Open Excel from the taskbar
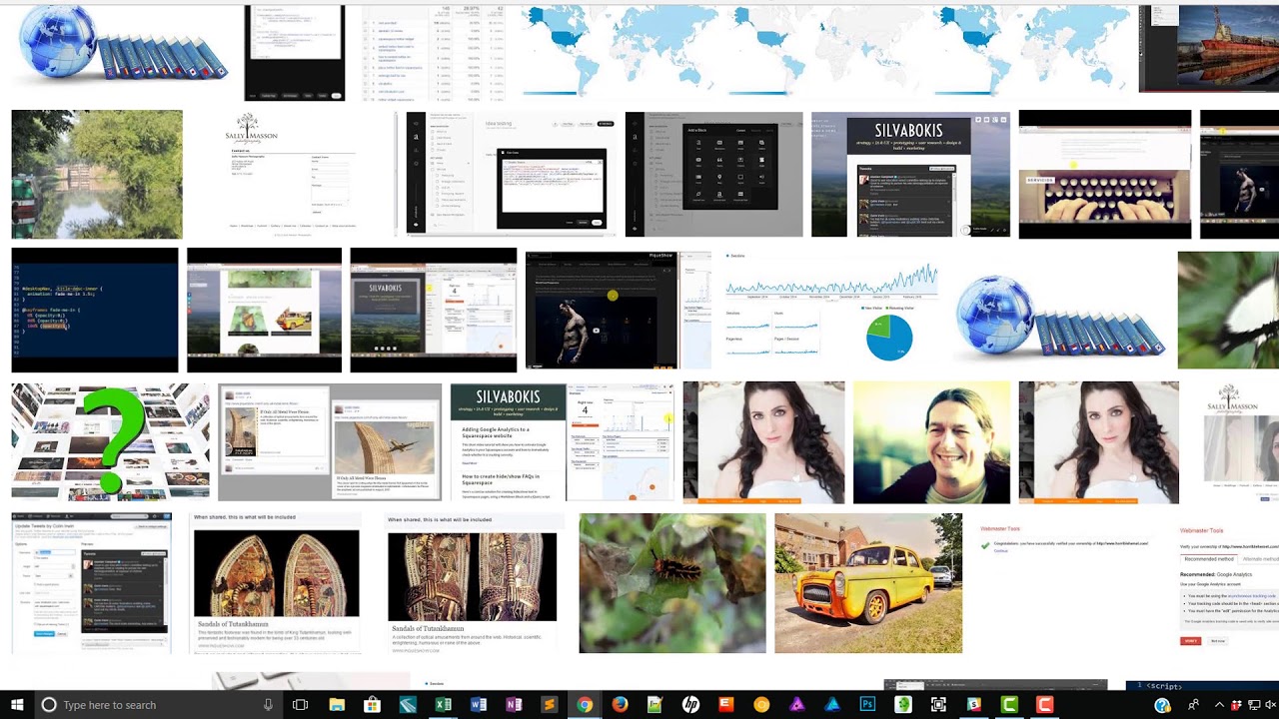The height and width of the screenshot is (719, 1279). point(443,705)
